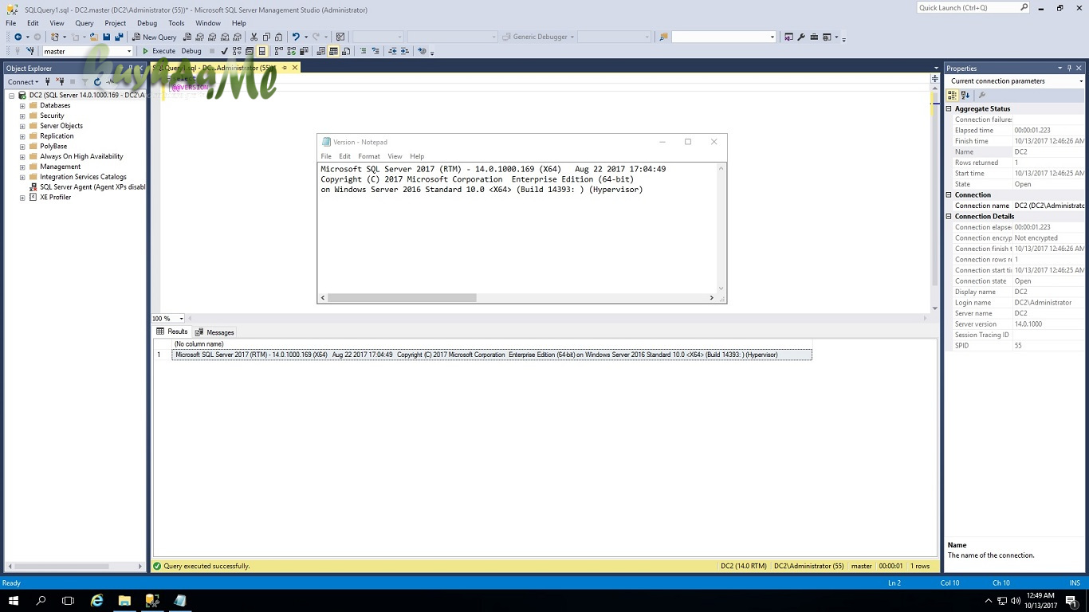Open Internet Explorer from the taskbar
Screen dimensions: 1089x612
click(x=96, y=601)
